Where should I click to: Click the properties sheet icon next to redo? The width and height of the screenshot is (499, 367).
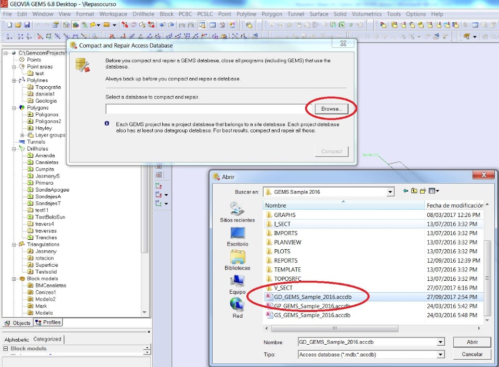[x=56, y=25]
